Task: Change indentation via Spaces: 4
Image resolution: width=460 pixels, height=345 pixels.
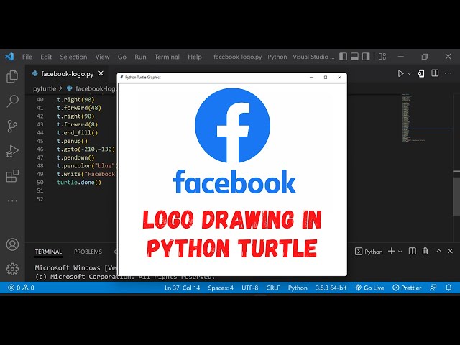Action: coord(221,287)
